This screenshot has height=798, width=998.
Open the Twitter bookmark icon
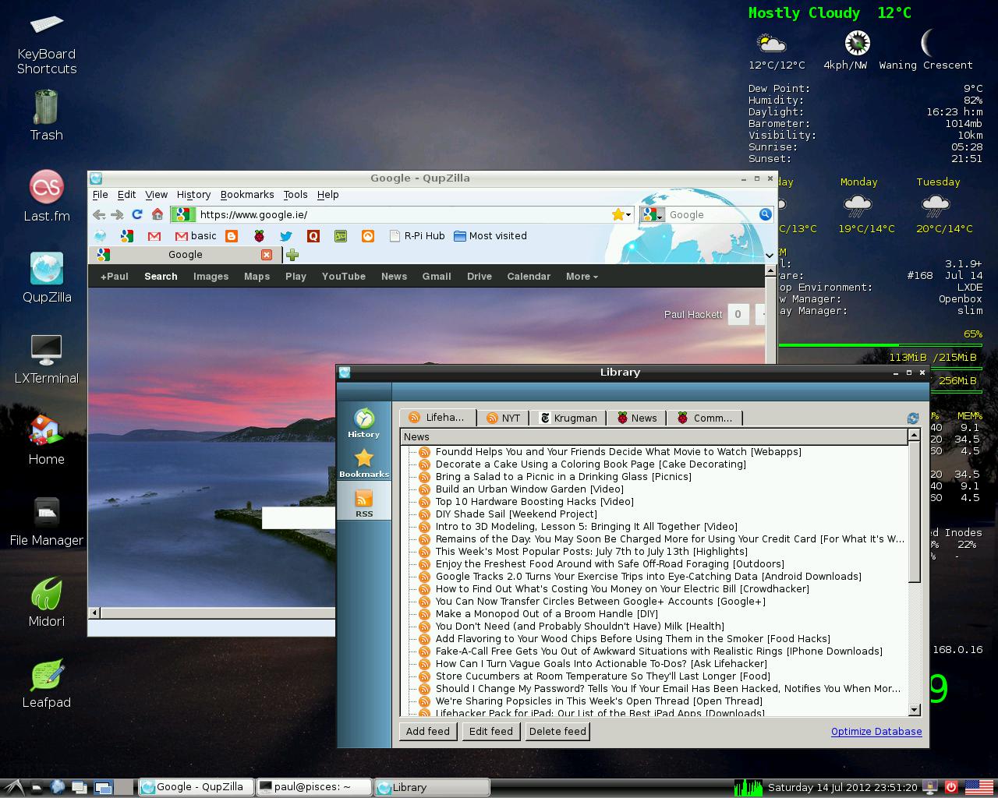click(x=286, y=235)
